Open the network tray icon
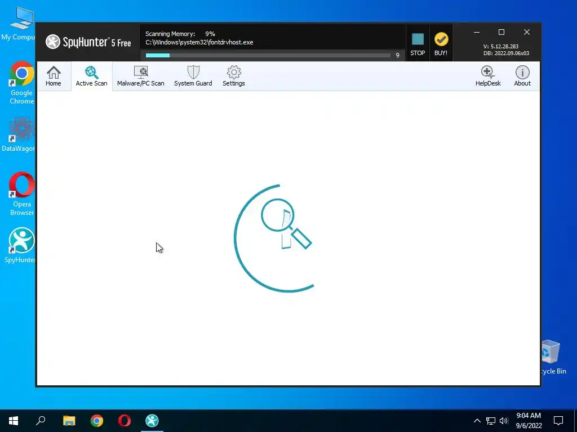This screenshot has width=577, height=432. coord(491,421)
